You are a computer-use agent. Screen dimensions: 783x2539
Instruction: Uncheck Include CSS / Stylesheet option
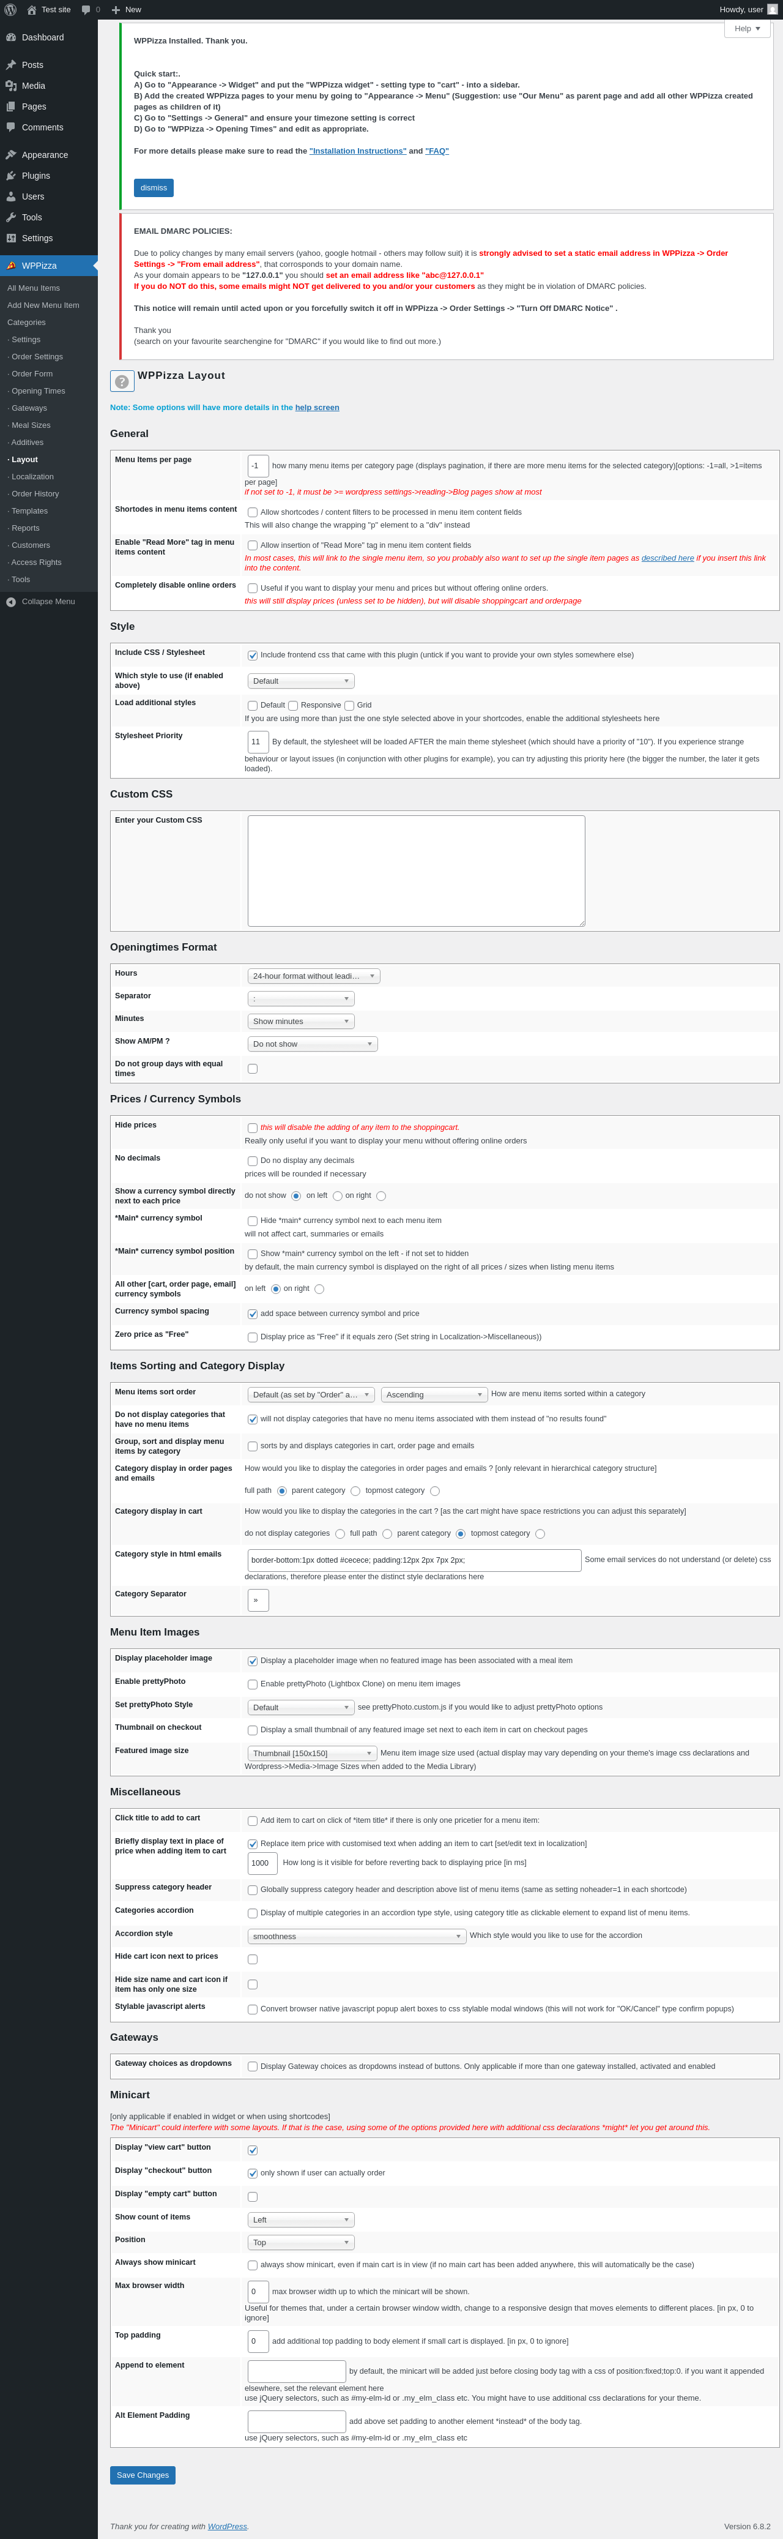tap(252, 656)
